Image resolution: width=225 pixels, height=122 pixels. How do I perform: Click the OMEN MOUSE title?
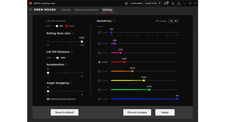coord(45,10)
